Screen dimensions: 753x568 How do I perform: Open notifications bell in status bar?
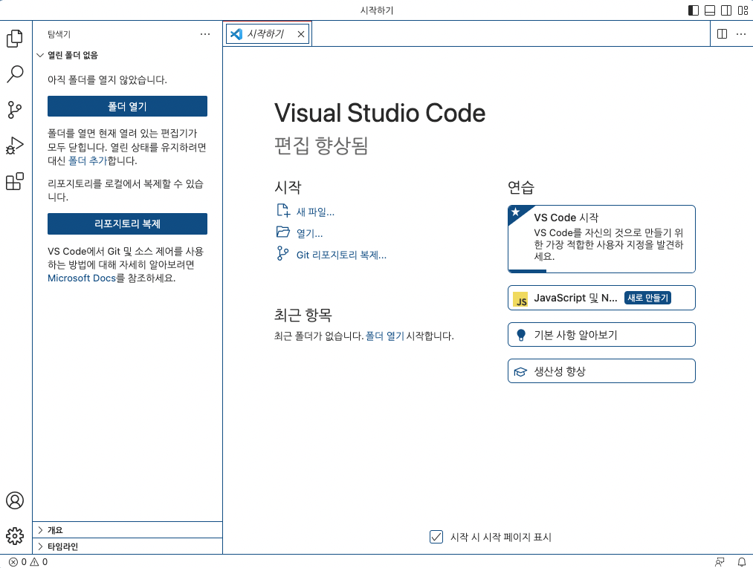point(742,562)
